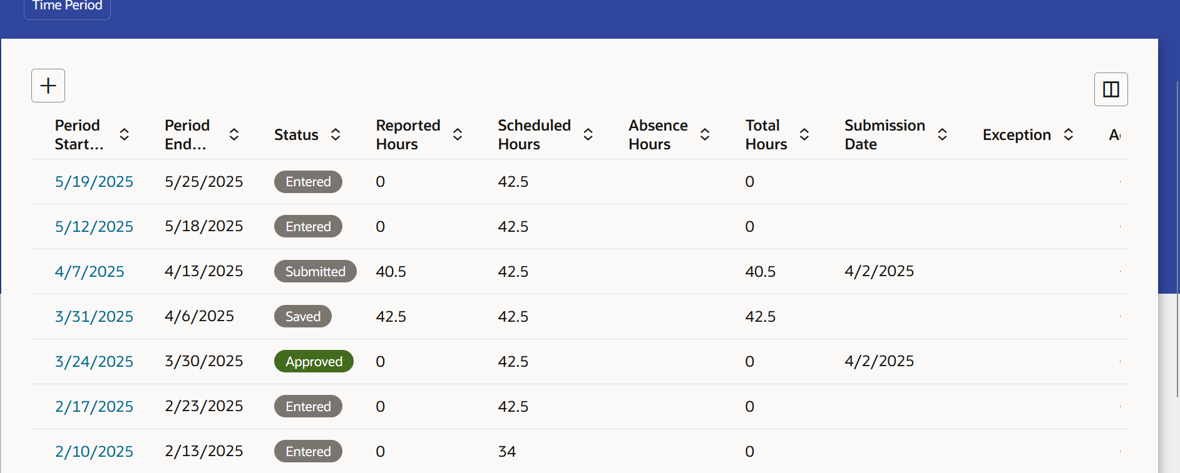
Task: Select period end date 4/6/2025
Action: 199,316
